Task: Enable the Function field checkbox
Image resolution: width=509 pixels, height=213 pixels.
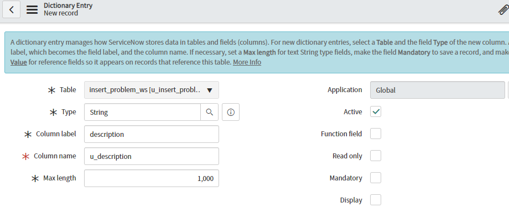Action: click(376, 134)
